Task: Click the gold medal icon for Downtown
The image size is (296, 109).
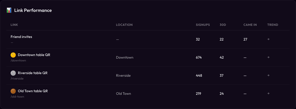Action: click(x=13, y=55)
